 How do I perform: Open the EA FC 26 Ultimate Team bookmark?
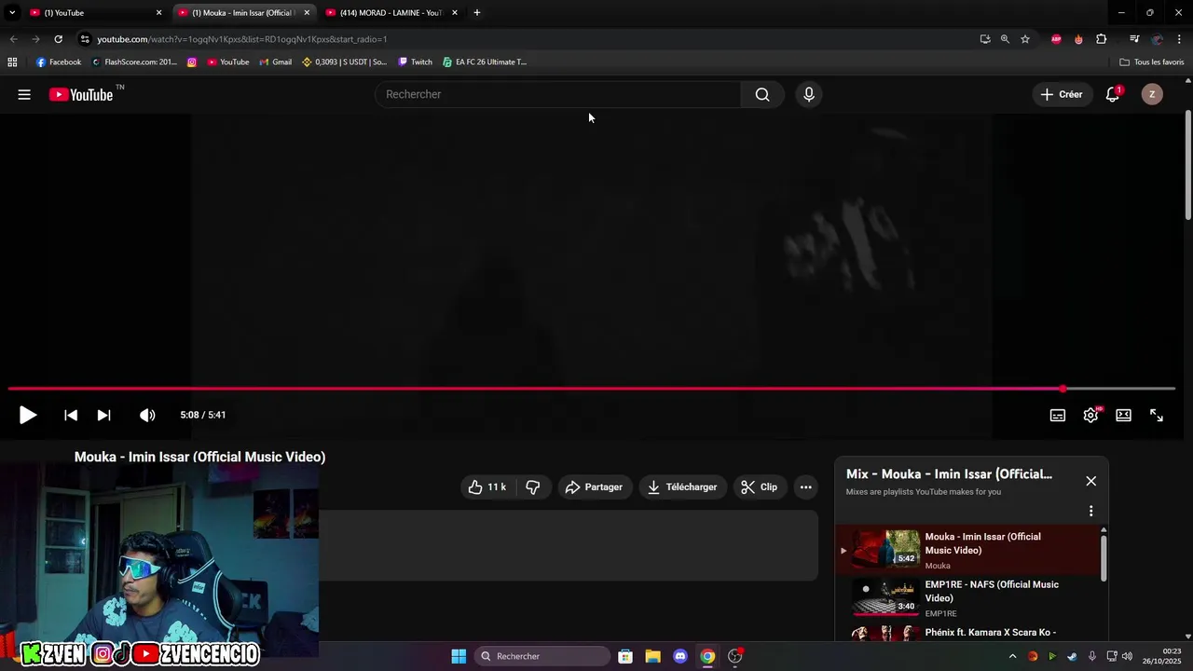tap(485, 62)
